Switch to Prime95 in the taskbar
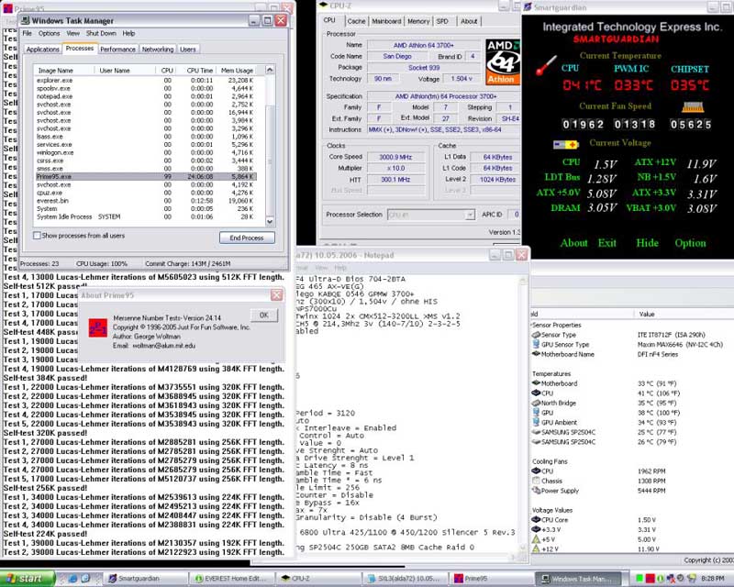The height and width of the screenshot is (587, 734). [491, 579]
